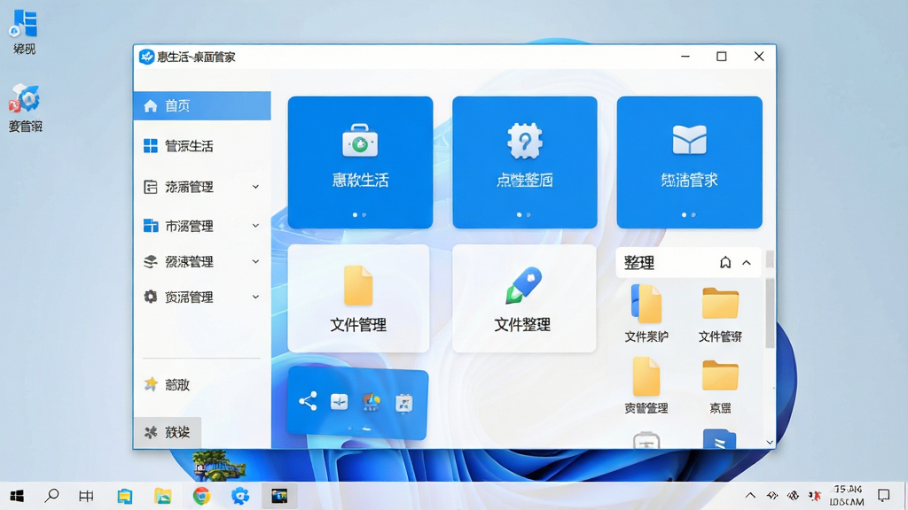908x510 pixels.
Task: Open the notification center icon
Action: (x=884, y=496)
